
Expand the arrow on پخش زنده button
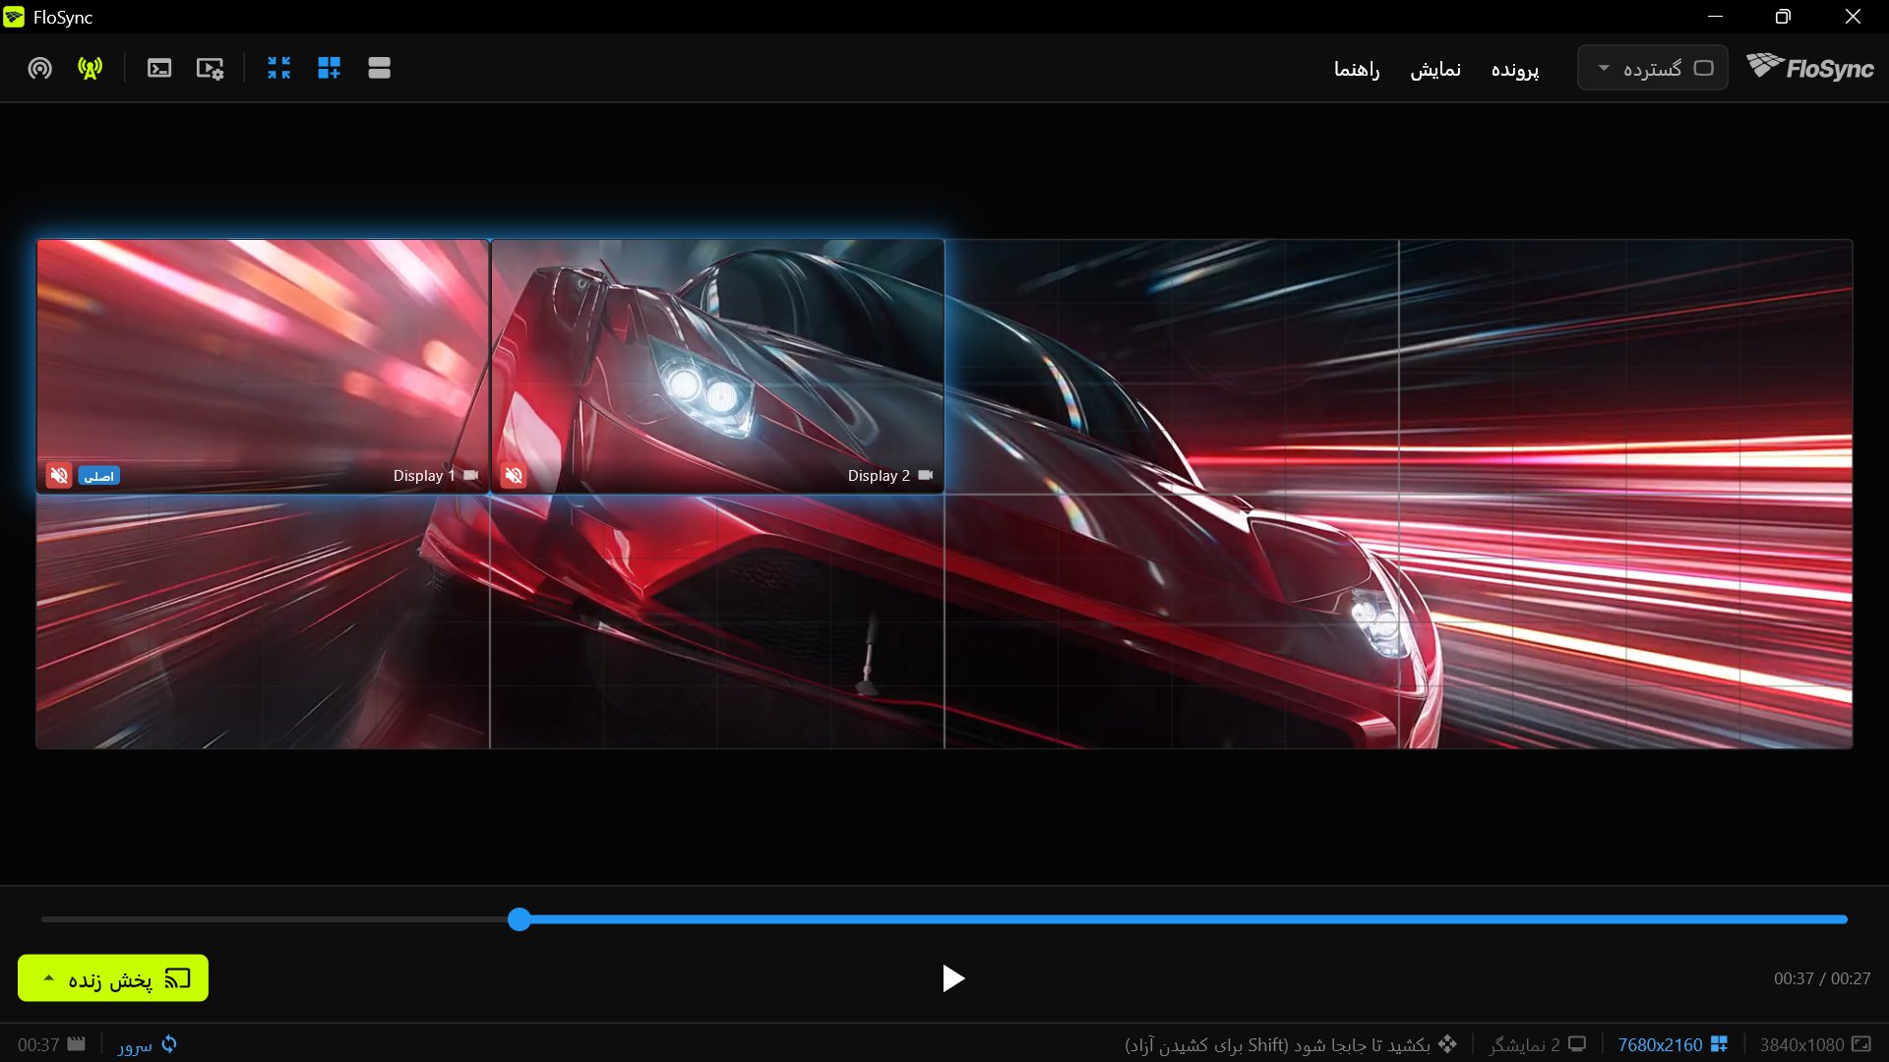coord(48,978)
